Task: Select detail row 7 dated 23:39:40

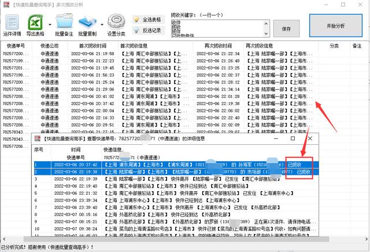Action: pos(176,207)
